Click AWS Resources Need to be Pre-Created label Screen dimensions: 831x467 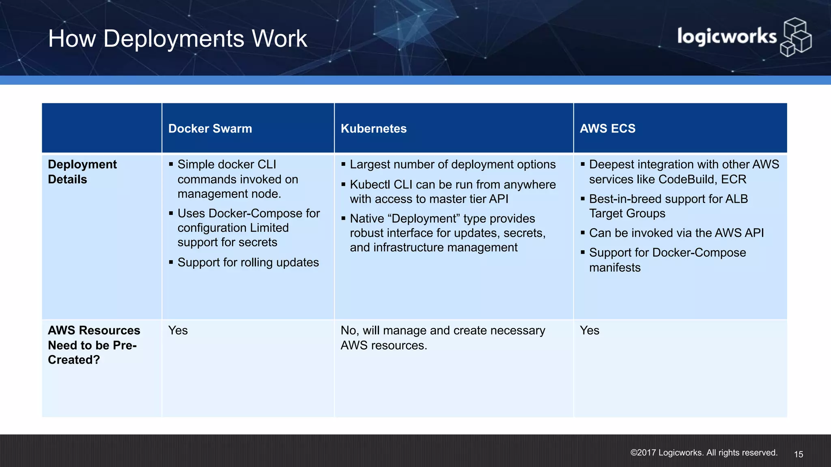point(94,345)
